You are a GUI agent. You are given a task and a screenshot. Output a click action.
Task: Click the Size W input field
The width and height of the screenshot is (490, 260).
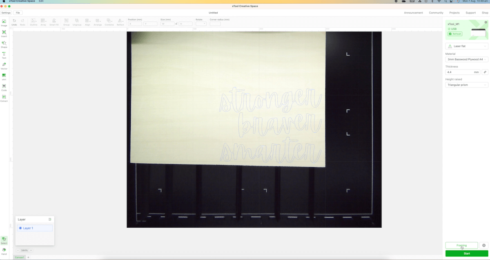click(x=167, y=24)
